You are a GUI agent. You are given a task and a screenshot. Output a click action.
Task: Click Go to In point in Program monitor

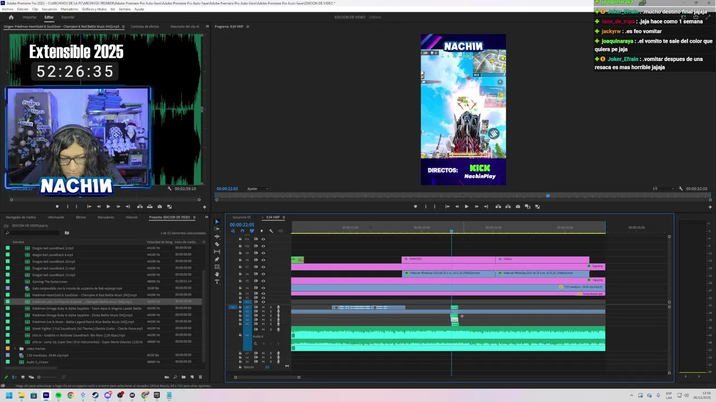click(447, 207)
